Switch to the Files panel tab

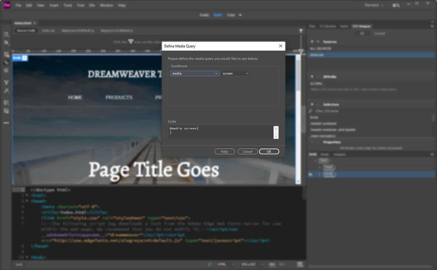[312, 26]
